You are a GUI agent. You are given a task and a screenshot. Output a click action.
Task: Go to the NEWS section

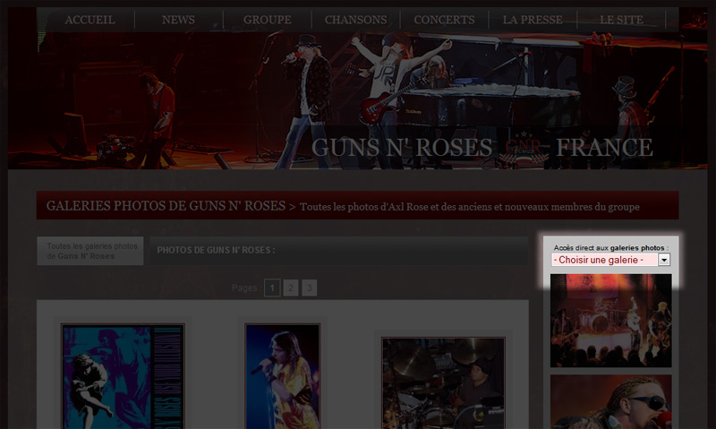pos(178,20)
